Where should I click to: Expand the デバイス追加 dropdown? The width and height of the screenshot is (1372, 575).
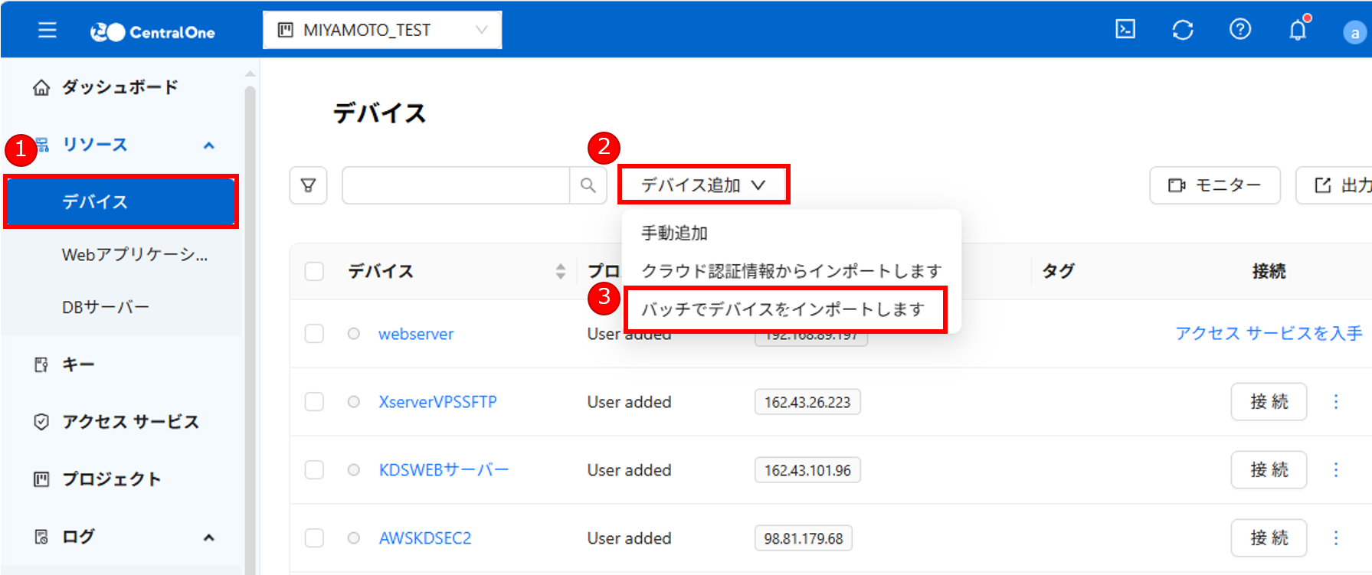pos(703,185)
